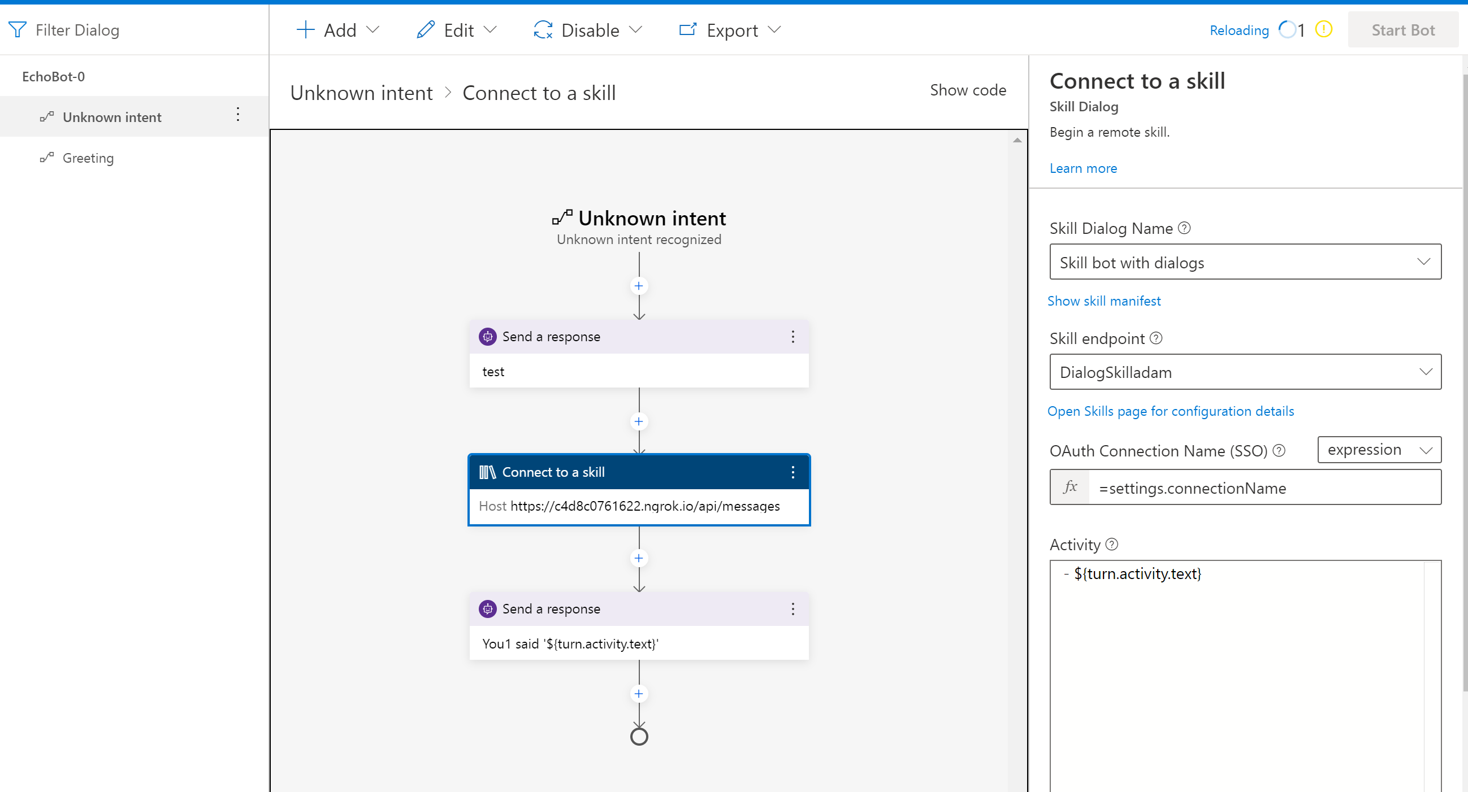Click the help icon beside Skill Dialog Name
Viewport: 1468px width, 792px height.
(1185, 228)
